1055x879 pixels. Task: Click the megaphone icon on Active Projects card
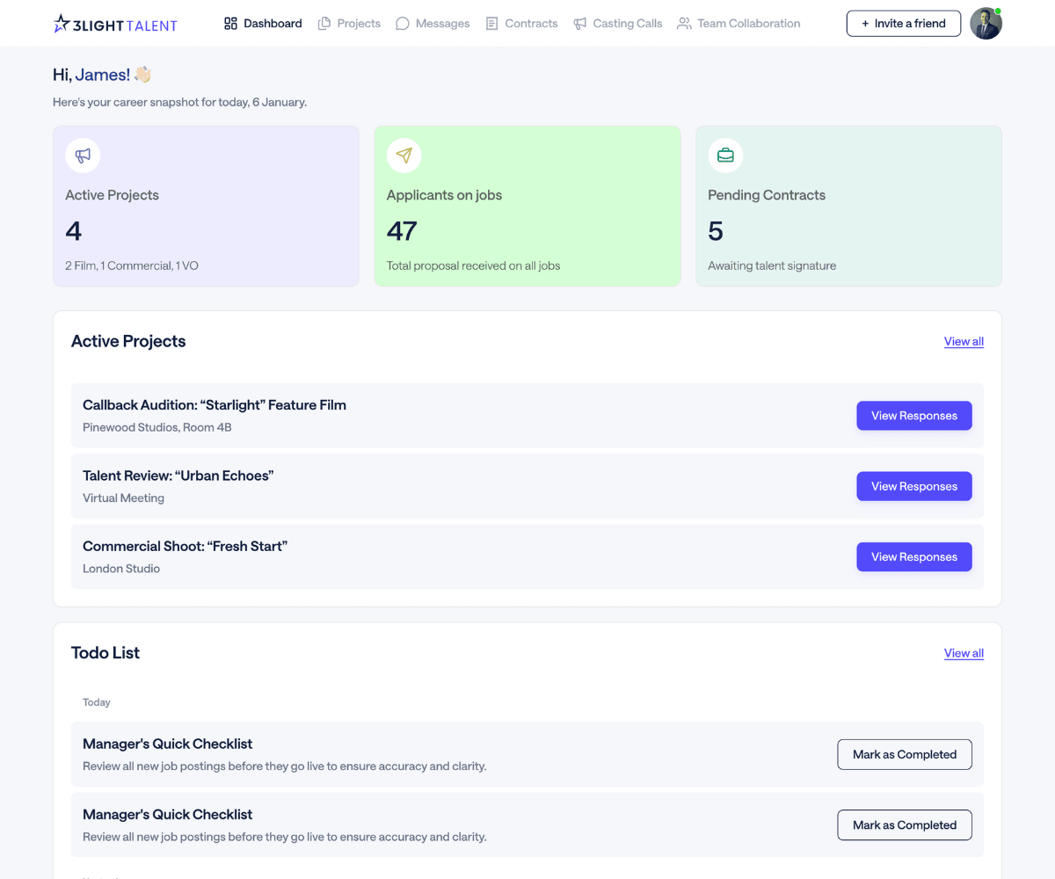coord(82,155)
